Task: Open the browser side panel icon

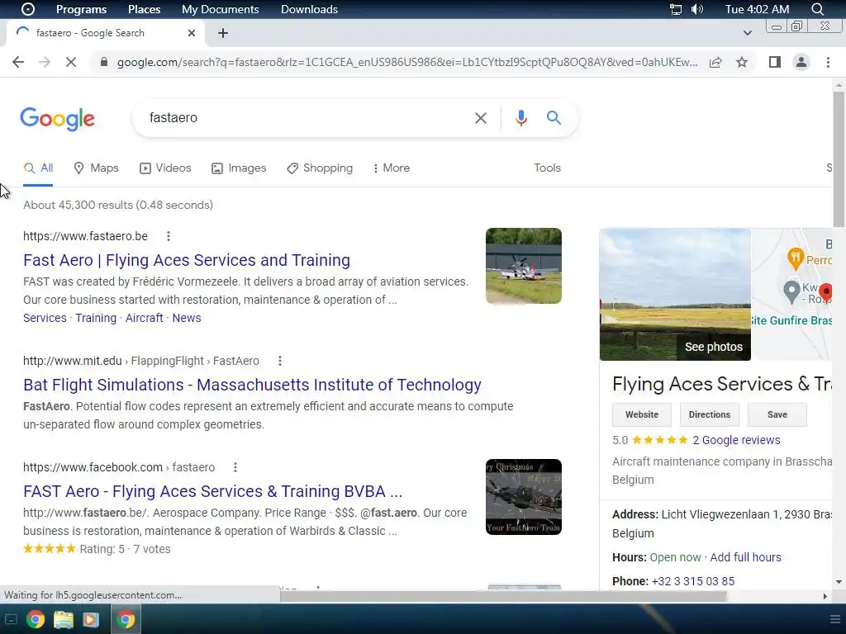Action: 775,62
